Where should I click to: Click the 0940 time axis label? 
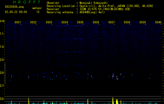click(158, 22)
